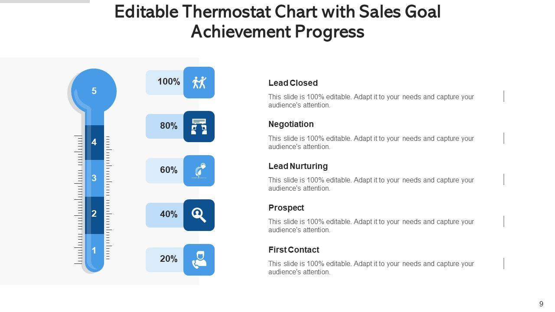Click the 100% percentage label
Image resolution: width=555 pixels, height=312 pixels.
point(169,81)
